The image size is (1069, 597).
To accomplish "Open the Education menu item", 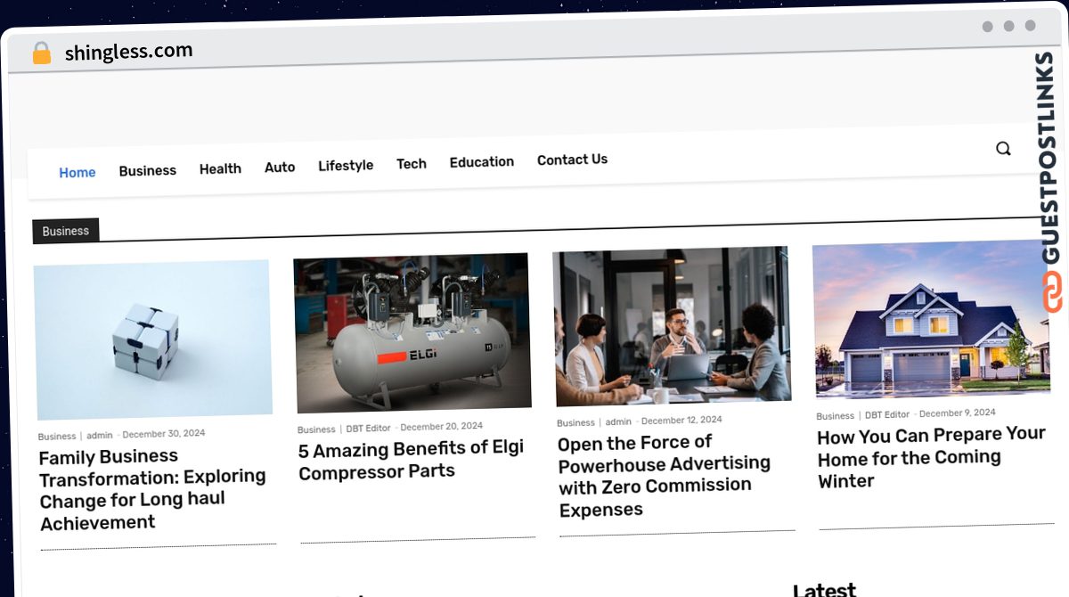I will click(482, 162).
